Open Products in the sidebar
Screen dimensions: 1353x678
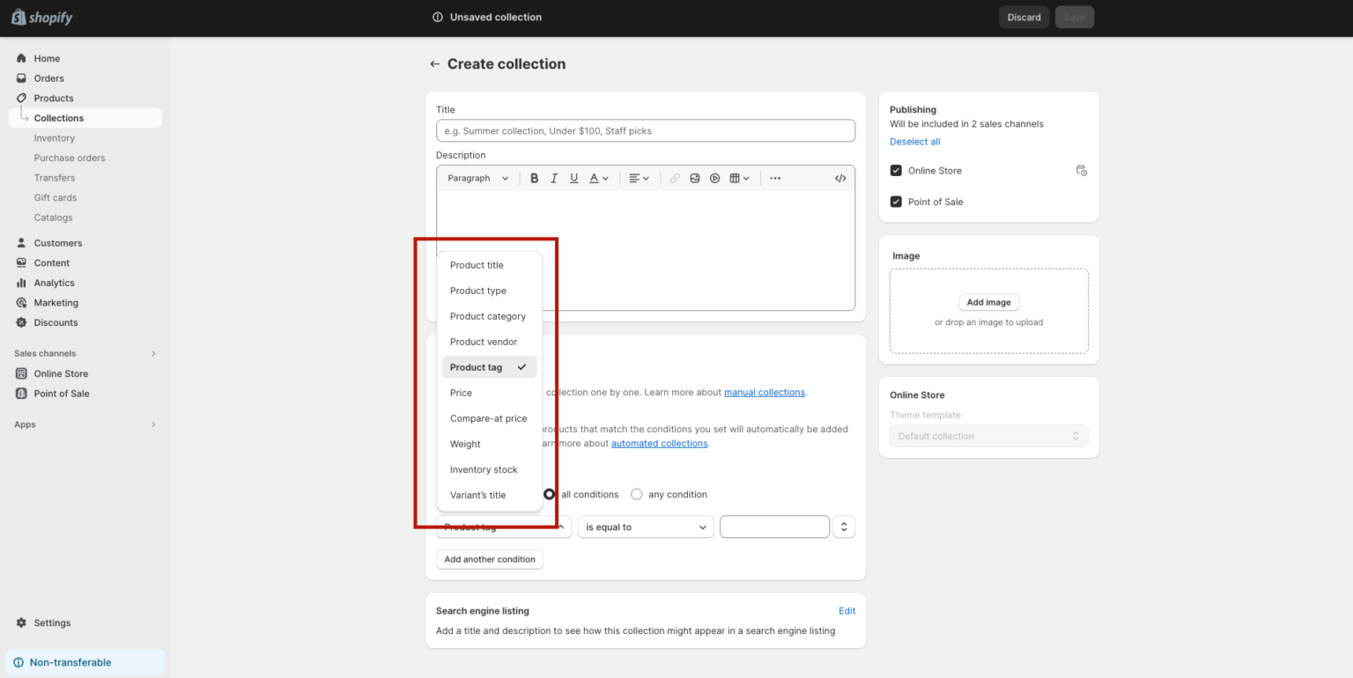coord(54,98)
